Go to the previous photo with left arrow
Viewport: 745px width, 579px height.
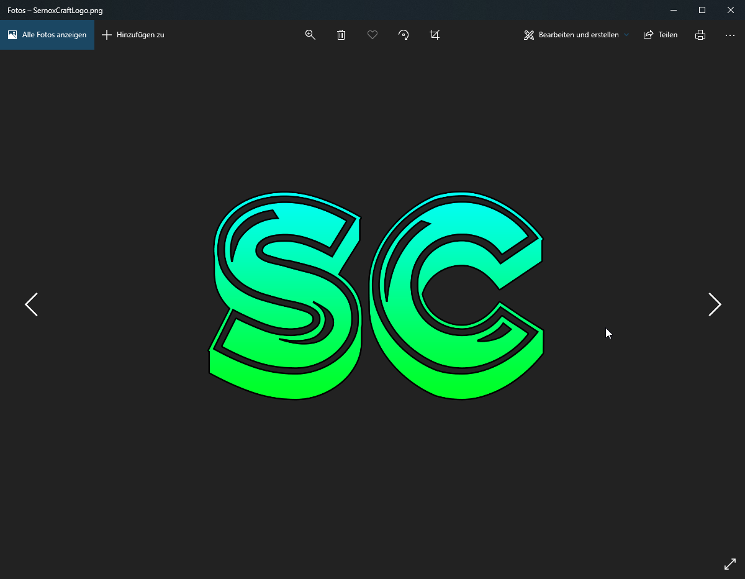pyautogui.click(x=31, y=304)
